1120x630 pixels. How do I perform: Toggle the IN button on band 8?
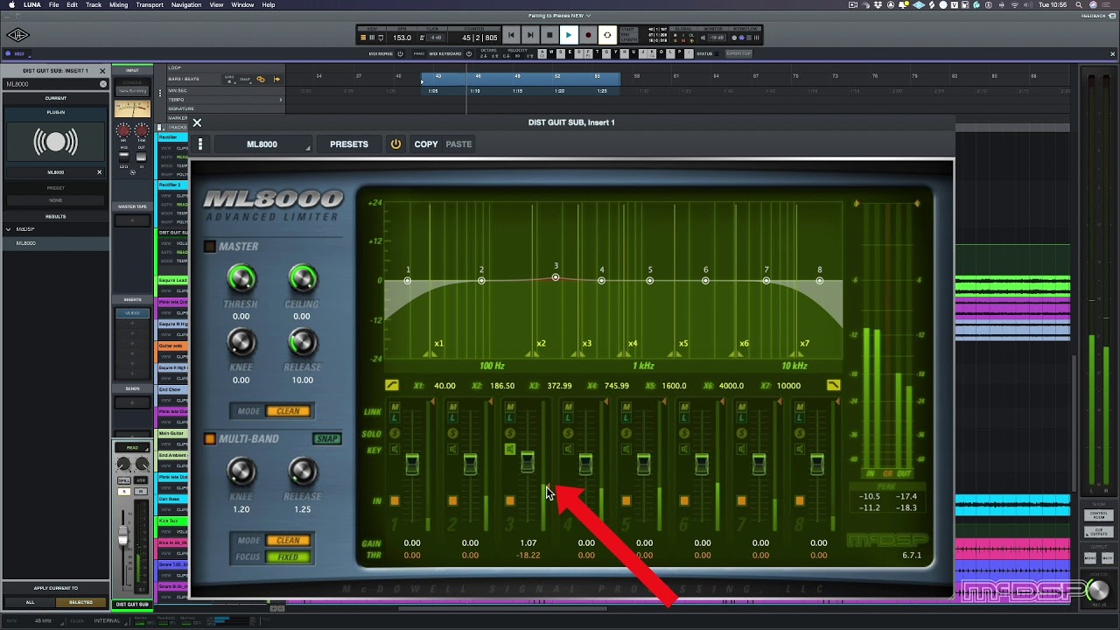tap(799, 500)
